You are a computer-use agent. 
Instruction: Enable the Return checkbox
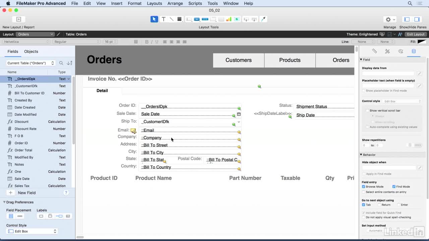[x=379, y=205]
